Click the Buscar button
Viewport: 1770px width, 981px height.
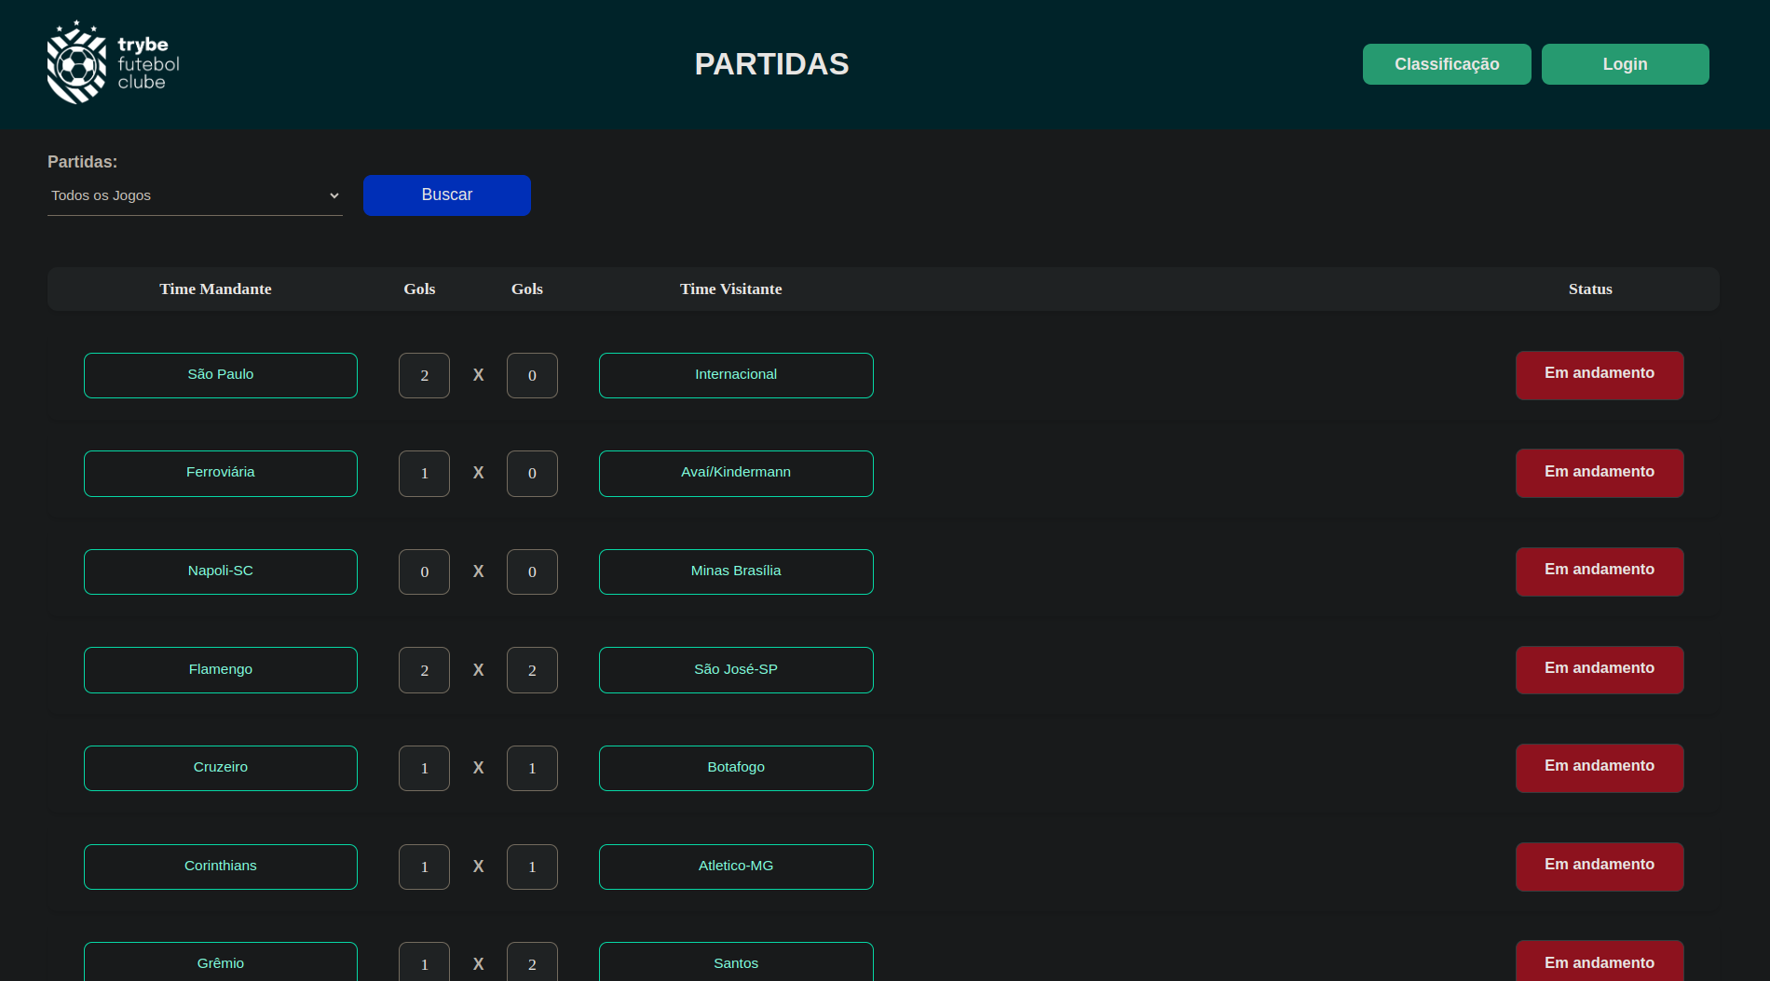446,195
